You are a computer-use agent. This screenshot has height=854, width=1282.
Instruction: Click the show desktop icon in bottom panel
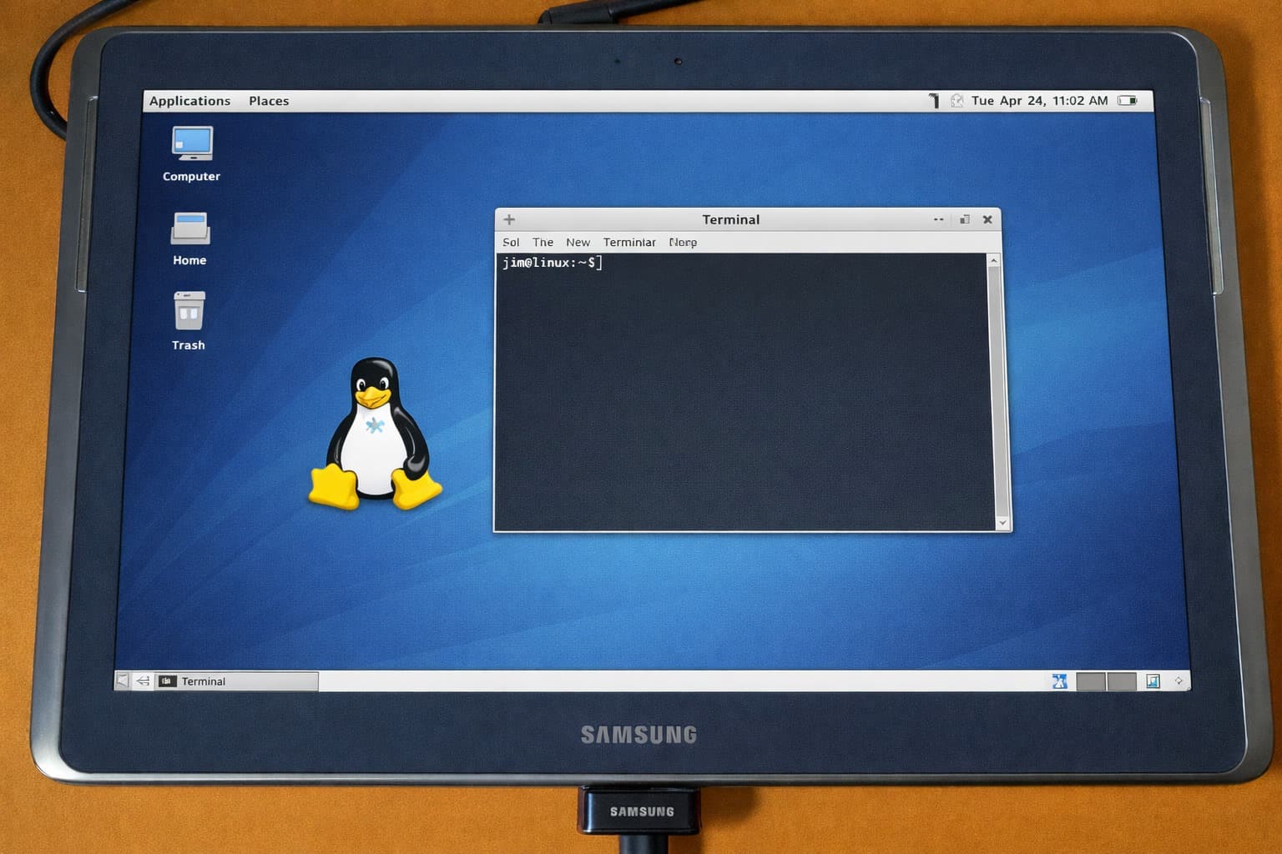tap(122, 681)
